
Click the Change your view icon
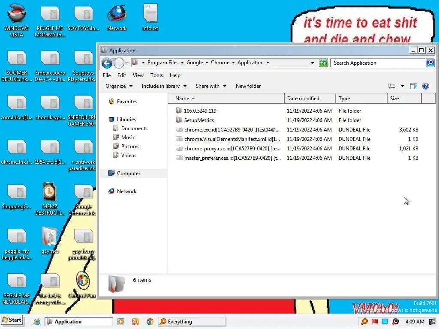coord(392,86)
